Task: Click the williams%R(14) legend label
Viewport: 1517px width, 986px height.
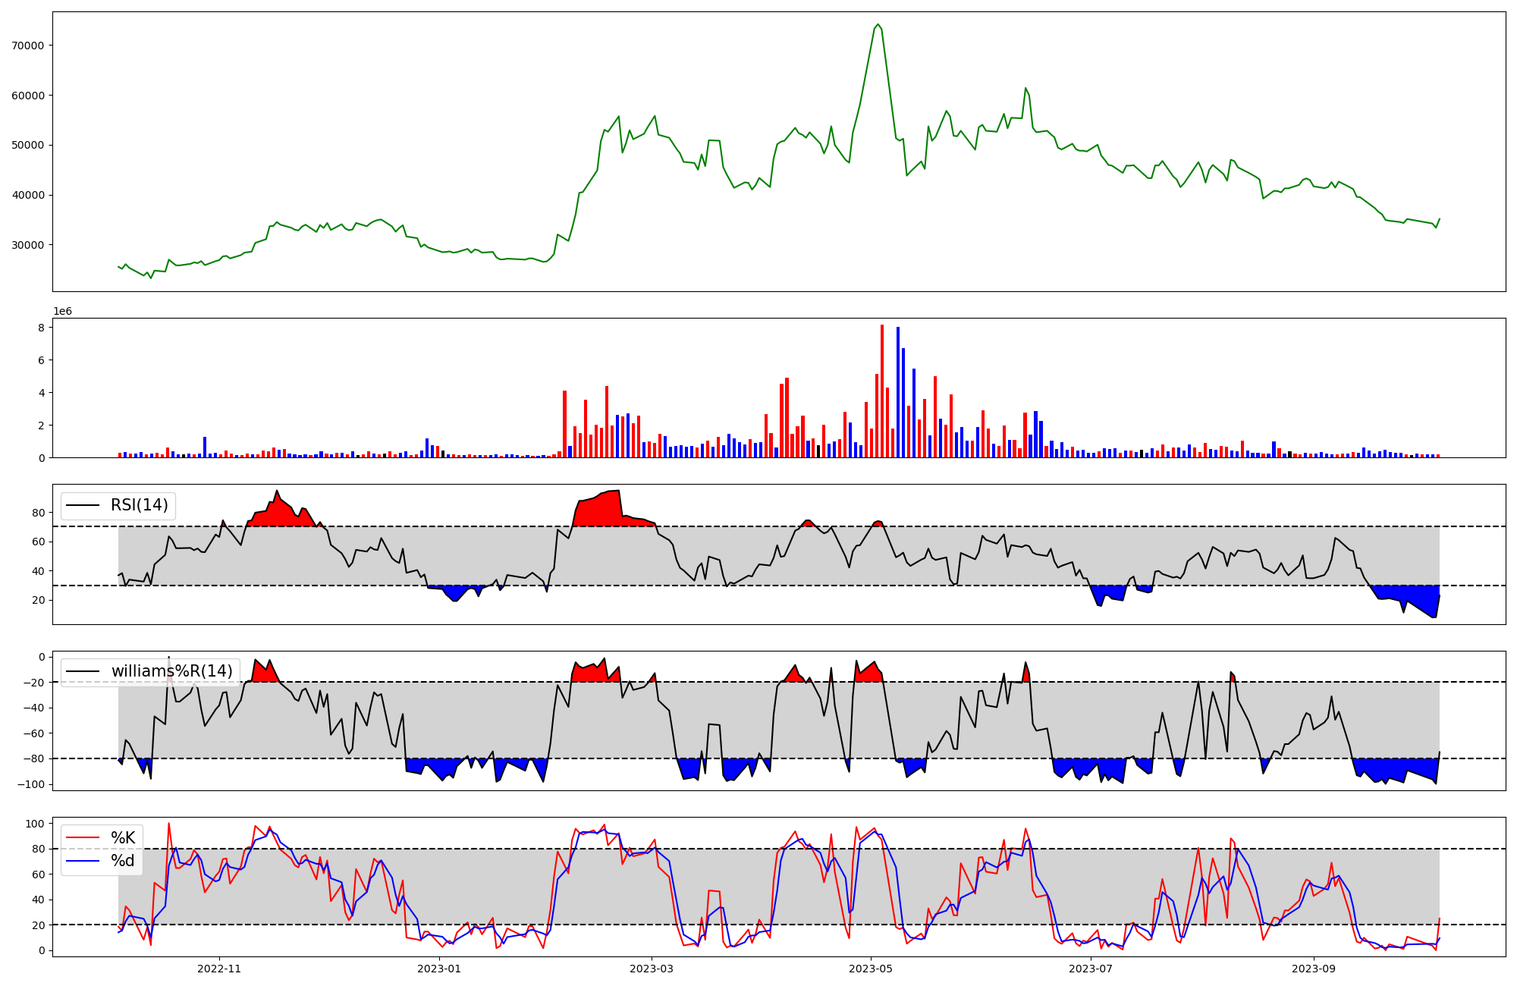Action: [172, 671]
